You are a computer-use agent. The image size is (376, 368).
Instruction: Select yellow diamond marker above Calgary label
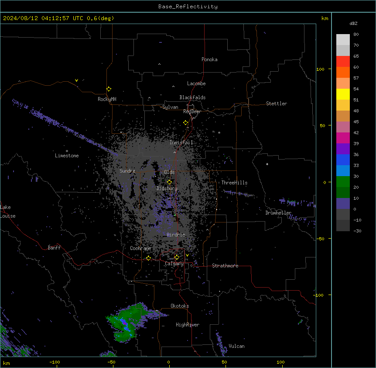(177, 257)
